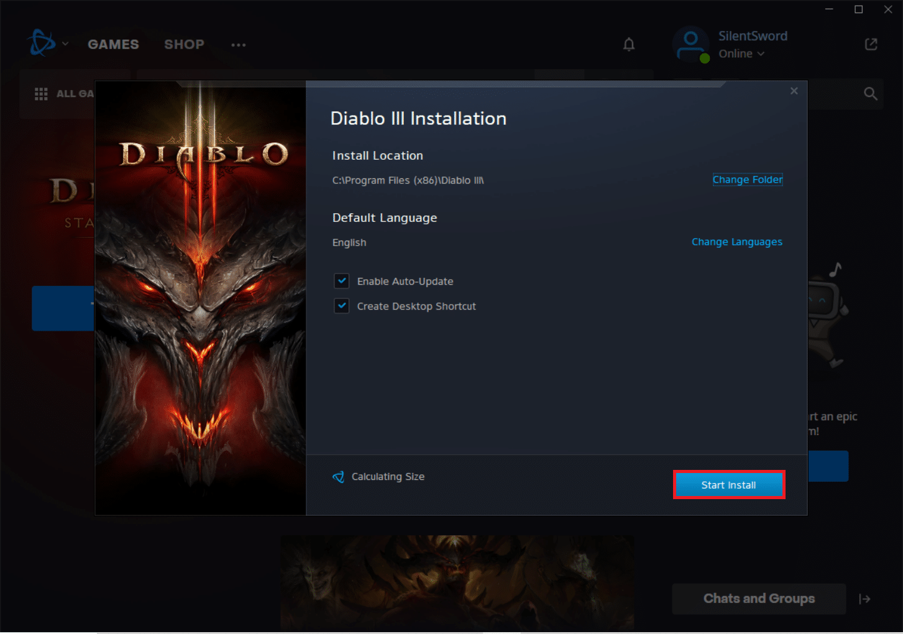Open the notifications bell
This screenshot has height=634, width=903.
[x=629, y=44]
